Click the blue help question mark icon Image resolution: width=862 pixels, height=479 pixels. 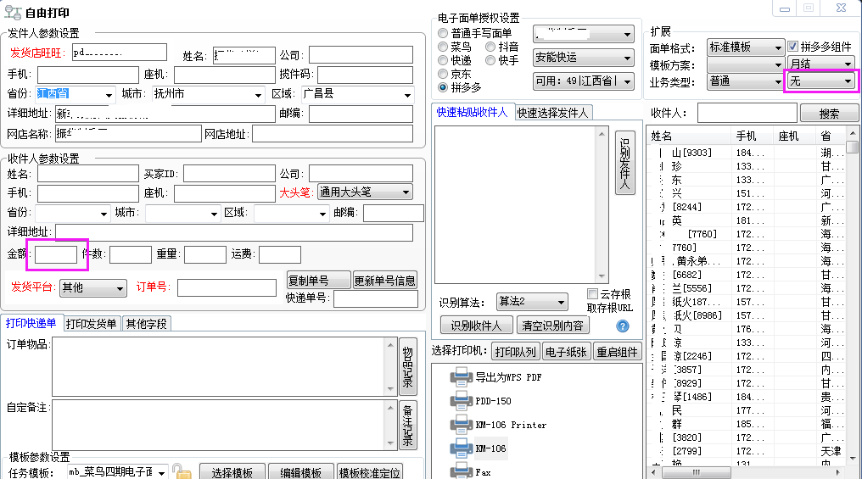click(623, 326)
